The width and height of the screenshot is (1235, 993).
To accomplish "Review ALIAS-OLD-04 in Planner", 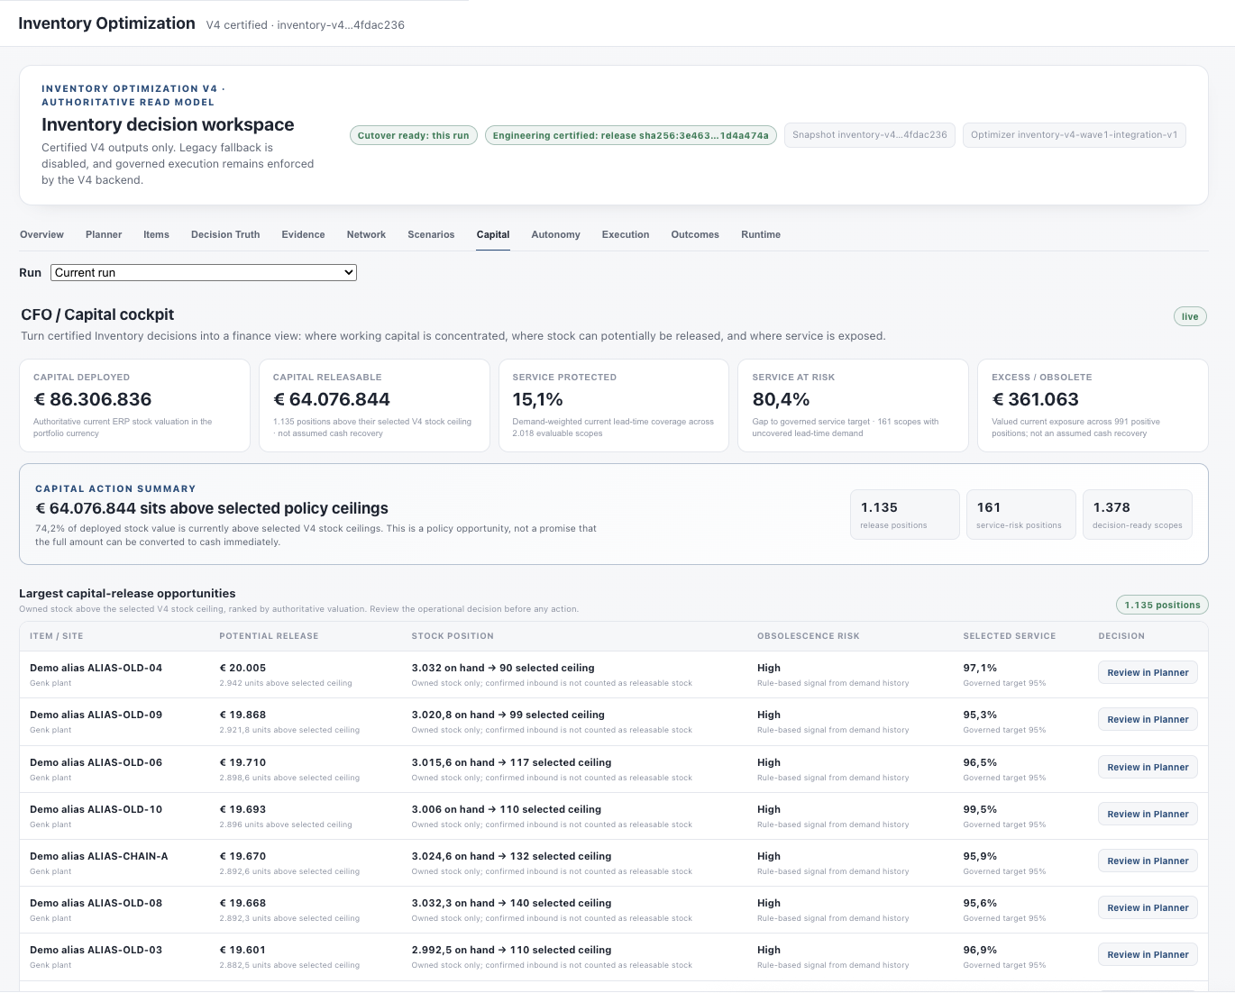I will coord(1148,672).
